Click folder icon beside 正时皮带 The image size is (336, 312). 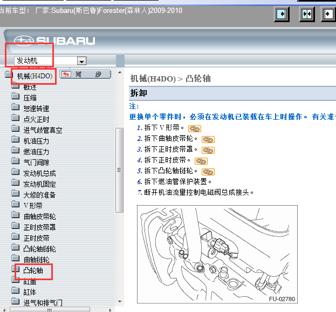pos(15,236)
